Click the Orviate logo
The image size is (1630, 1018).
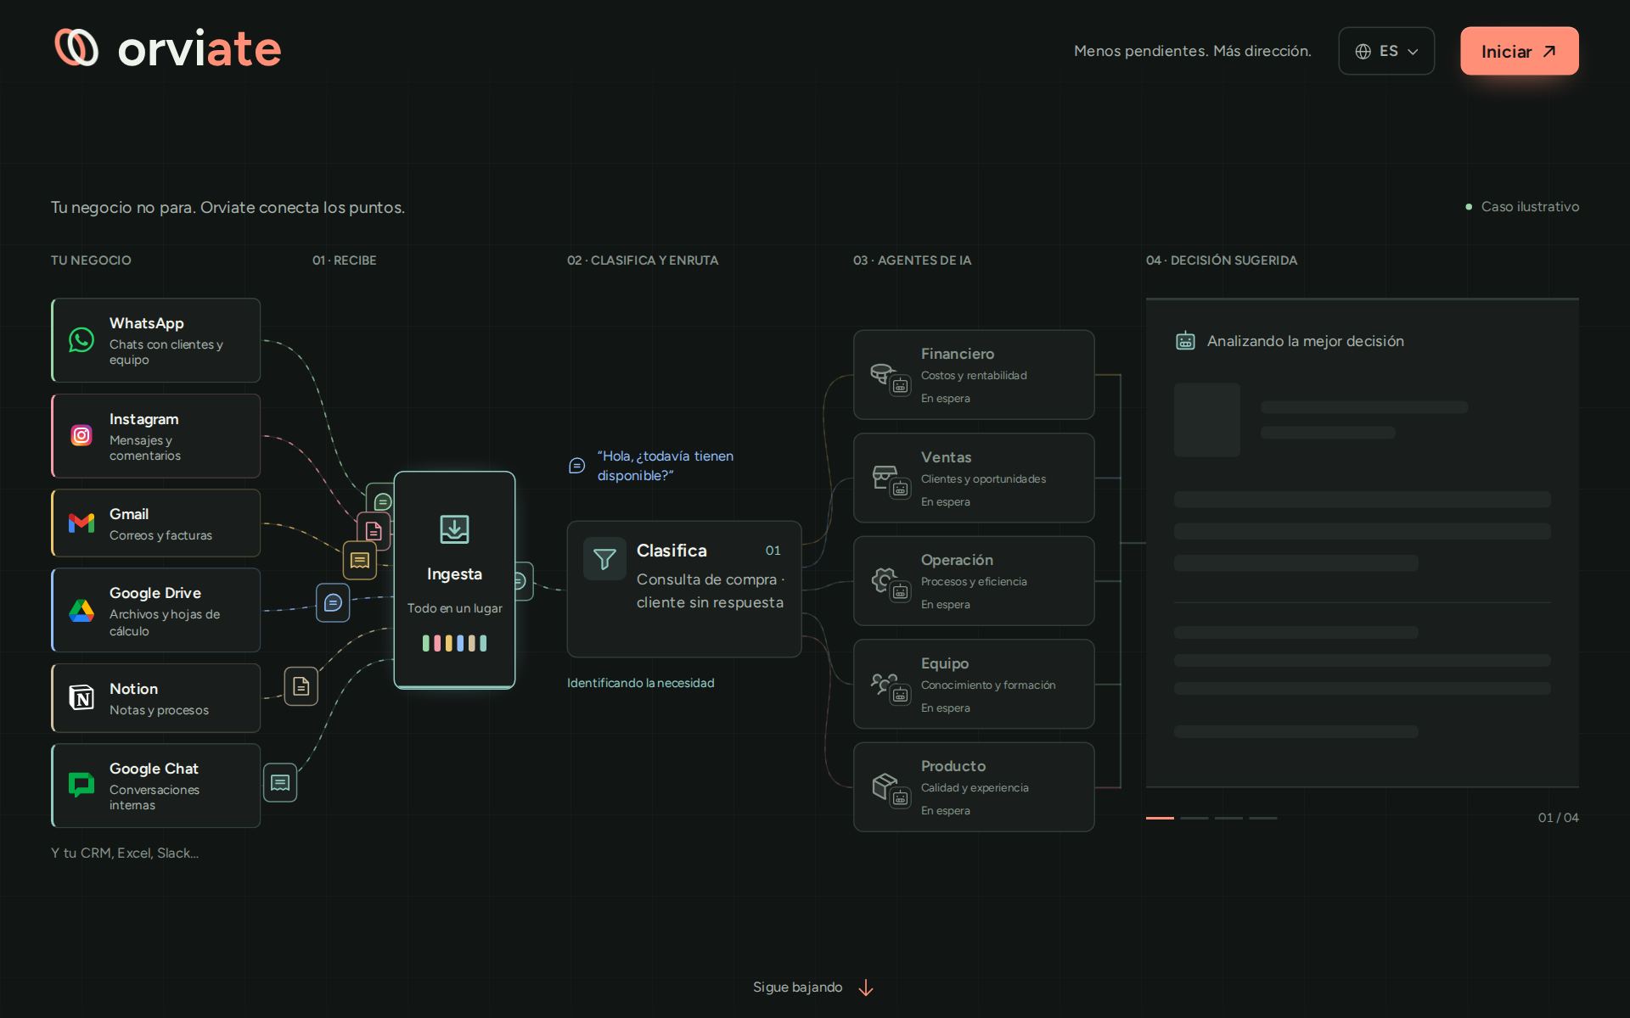(167, 48)
